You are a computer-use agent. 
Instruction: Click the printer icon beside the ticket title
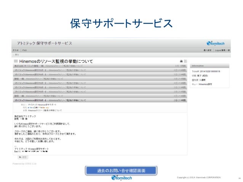(x=181, y=61)
